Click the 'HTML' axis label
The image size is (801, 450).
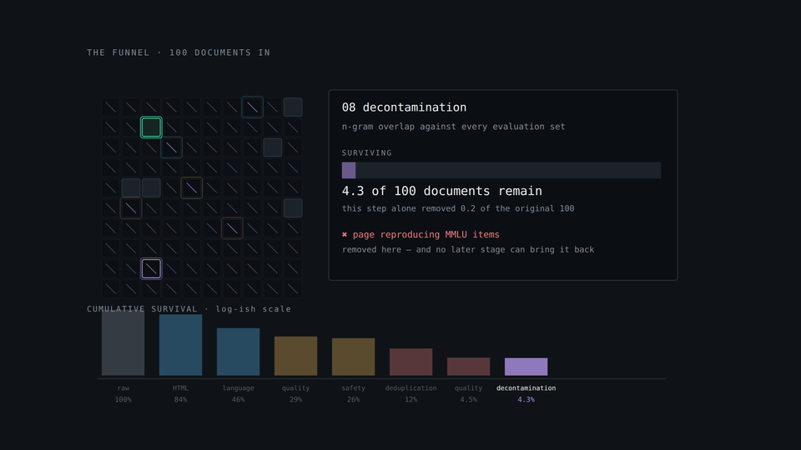click(180, 388)
